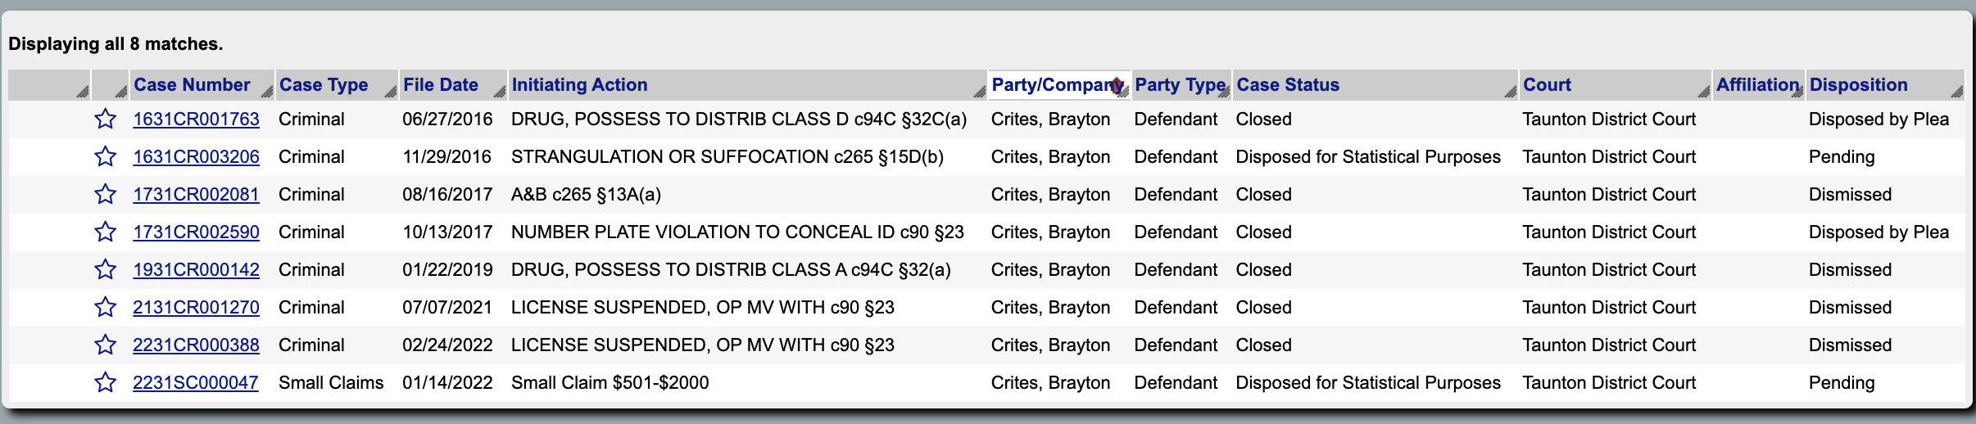Sort results by Disposition column
Viewport: 1976px width, 424px height.
(1858, 85)
